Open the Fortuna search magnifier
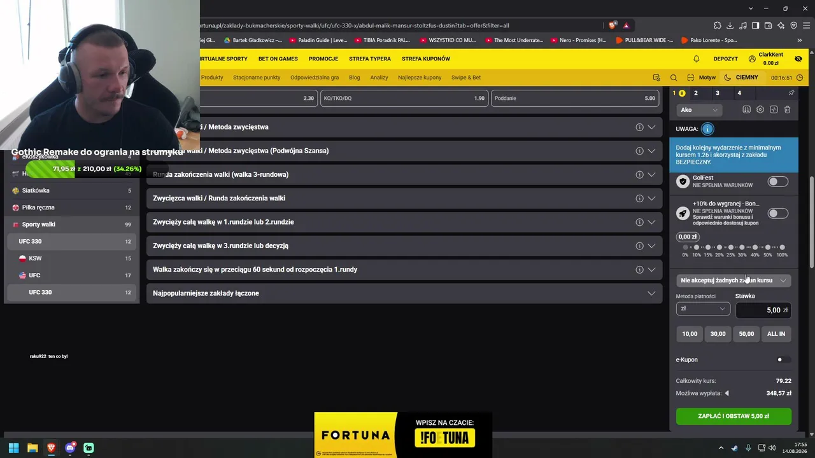Viewport: 815px width, 458px height. (674, 78)
